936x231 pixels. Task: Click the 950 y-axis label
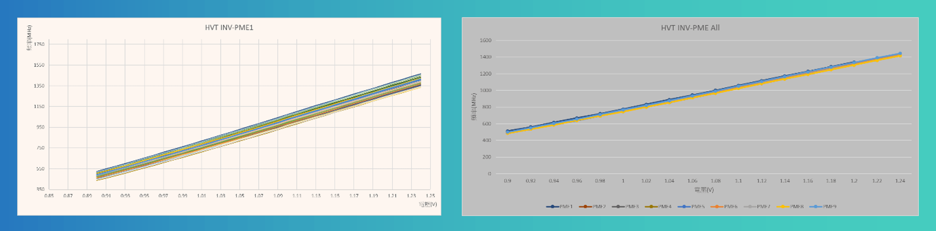pyautogui.click(x=40, y=127)
